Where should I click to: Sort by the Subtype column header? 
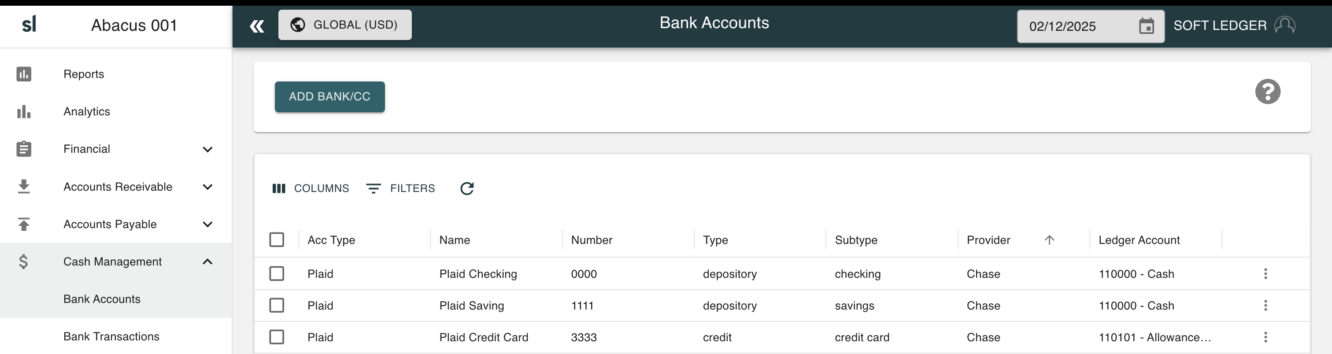click(x=856, y=240)
